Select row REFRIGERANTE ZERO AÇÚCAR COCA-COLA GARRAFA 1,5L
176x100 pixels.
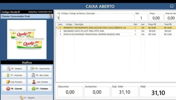point(116,28)
